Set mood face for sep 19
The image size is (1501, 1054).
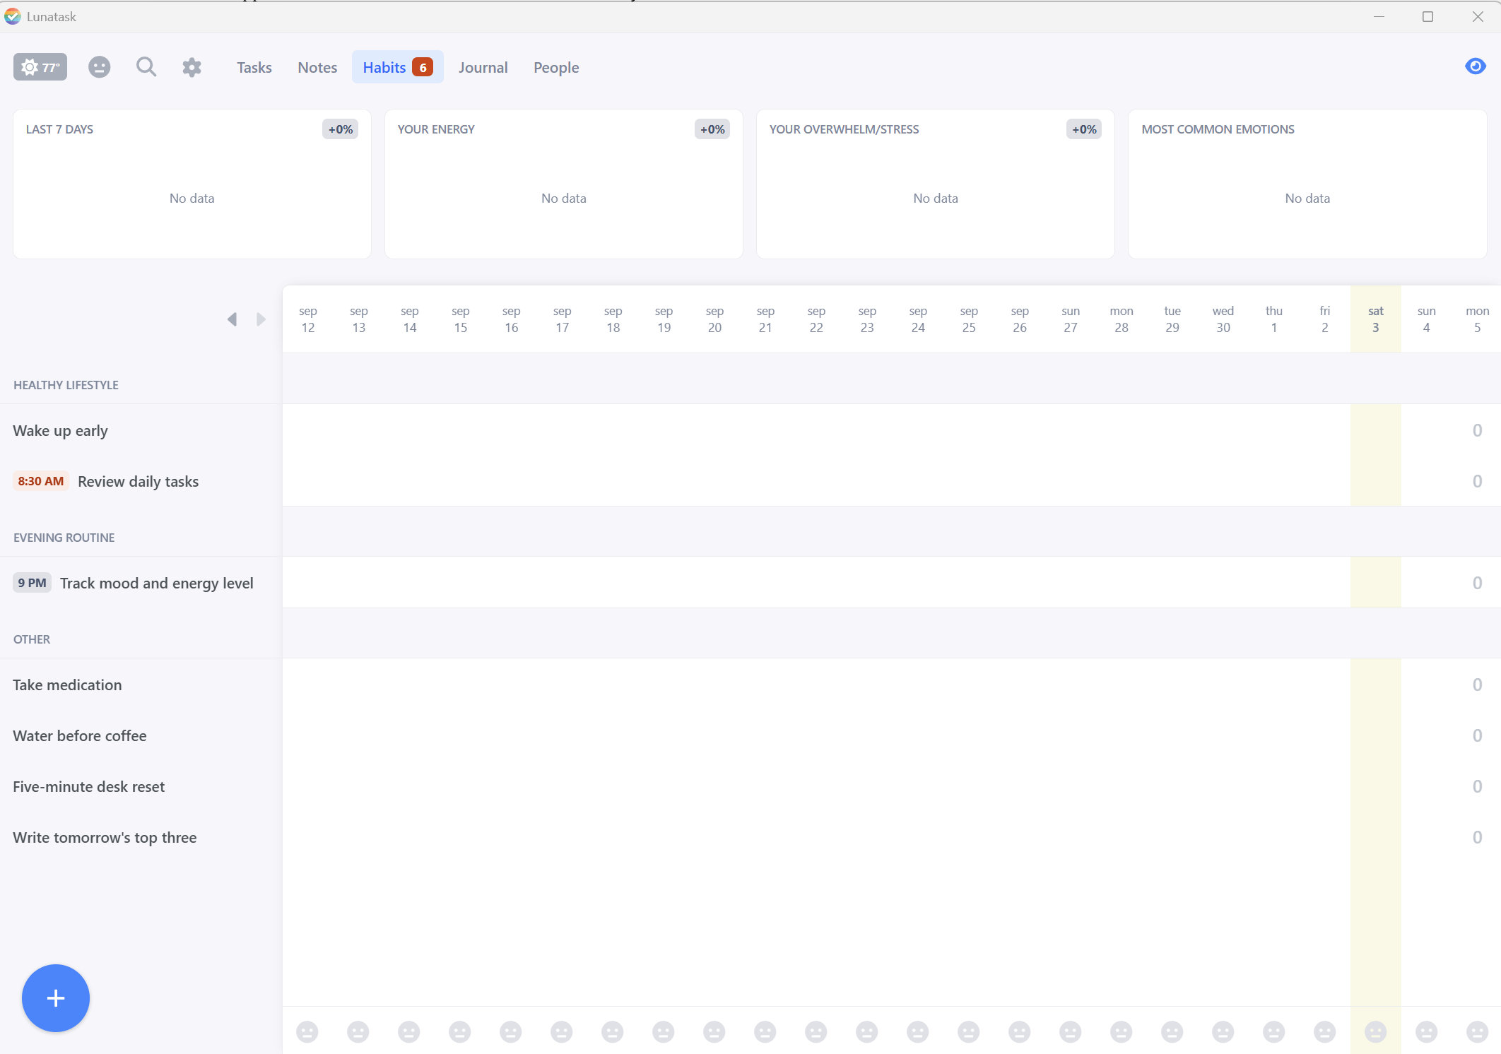pyautogui.click(x=664, y=1031)
